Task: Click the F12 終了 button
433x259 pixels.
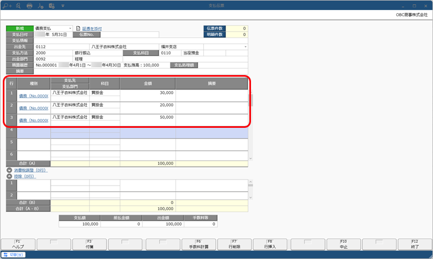Action: point(415,245)
